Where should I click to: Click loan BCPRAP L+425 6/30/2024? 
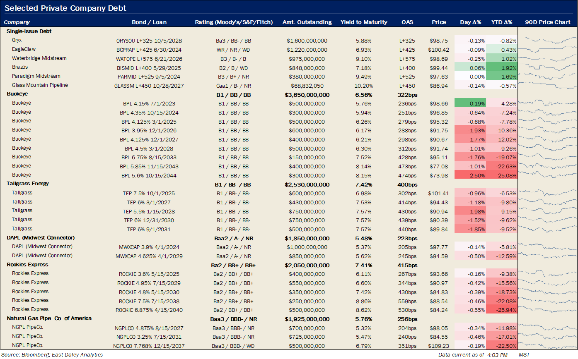(149, 50)
